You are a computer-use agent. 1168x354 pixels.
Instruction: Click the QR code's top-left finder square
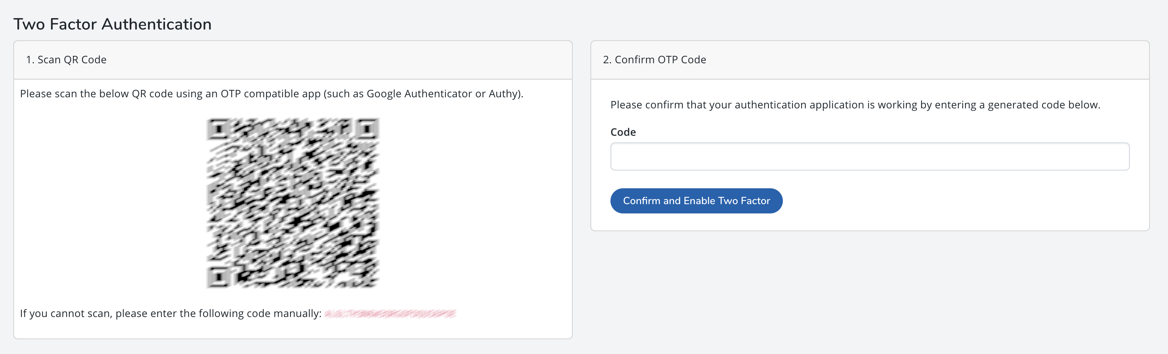(x=218, y=129)
